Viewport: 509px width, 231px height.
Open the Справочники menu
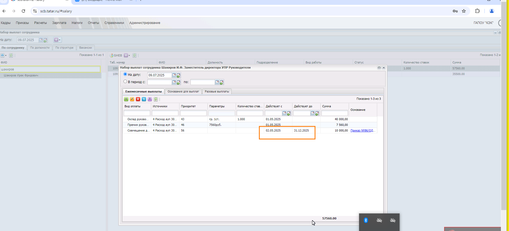click(x=114, y=23)
